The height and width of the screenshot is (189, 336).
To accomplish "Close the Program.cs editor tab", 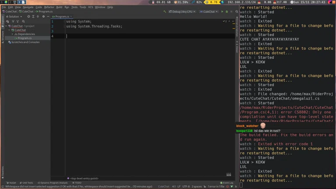I will click(71, 17).
